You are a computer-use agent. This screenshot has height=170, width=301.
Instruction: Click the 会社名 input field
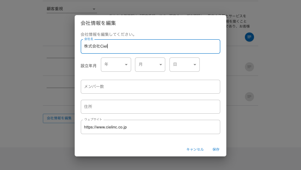tap(150, 46)
